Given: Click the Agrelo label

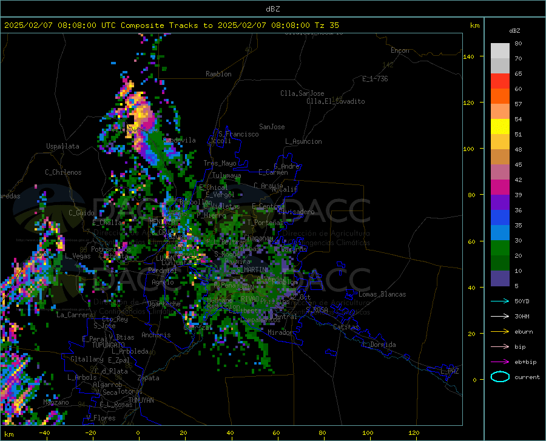Looking at the screenshot, I should click(163, 282).
